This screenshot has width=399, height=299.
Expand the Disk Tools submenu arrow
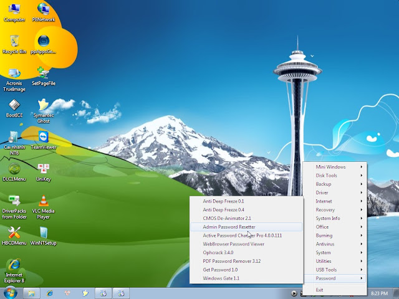point(362,176)
